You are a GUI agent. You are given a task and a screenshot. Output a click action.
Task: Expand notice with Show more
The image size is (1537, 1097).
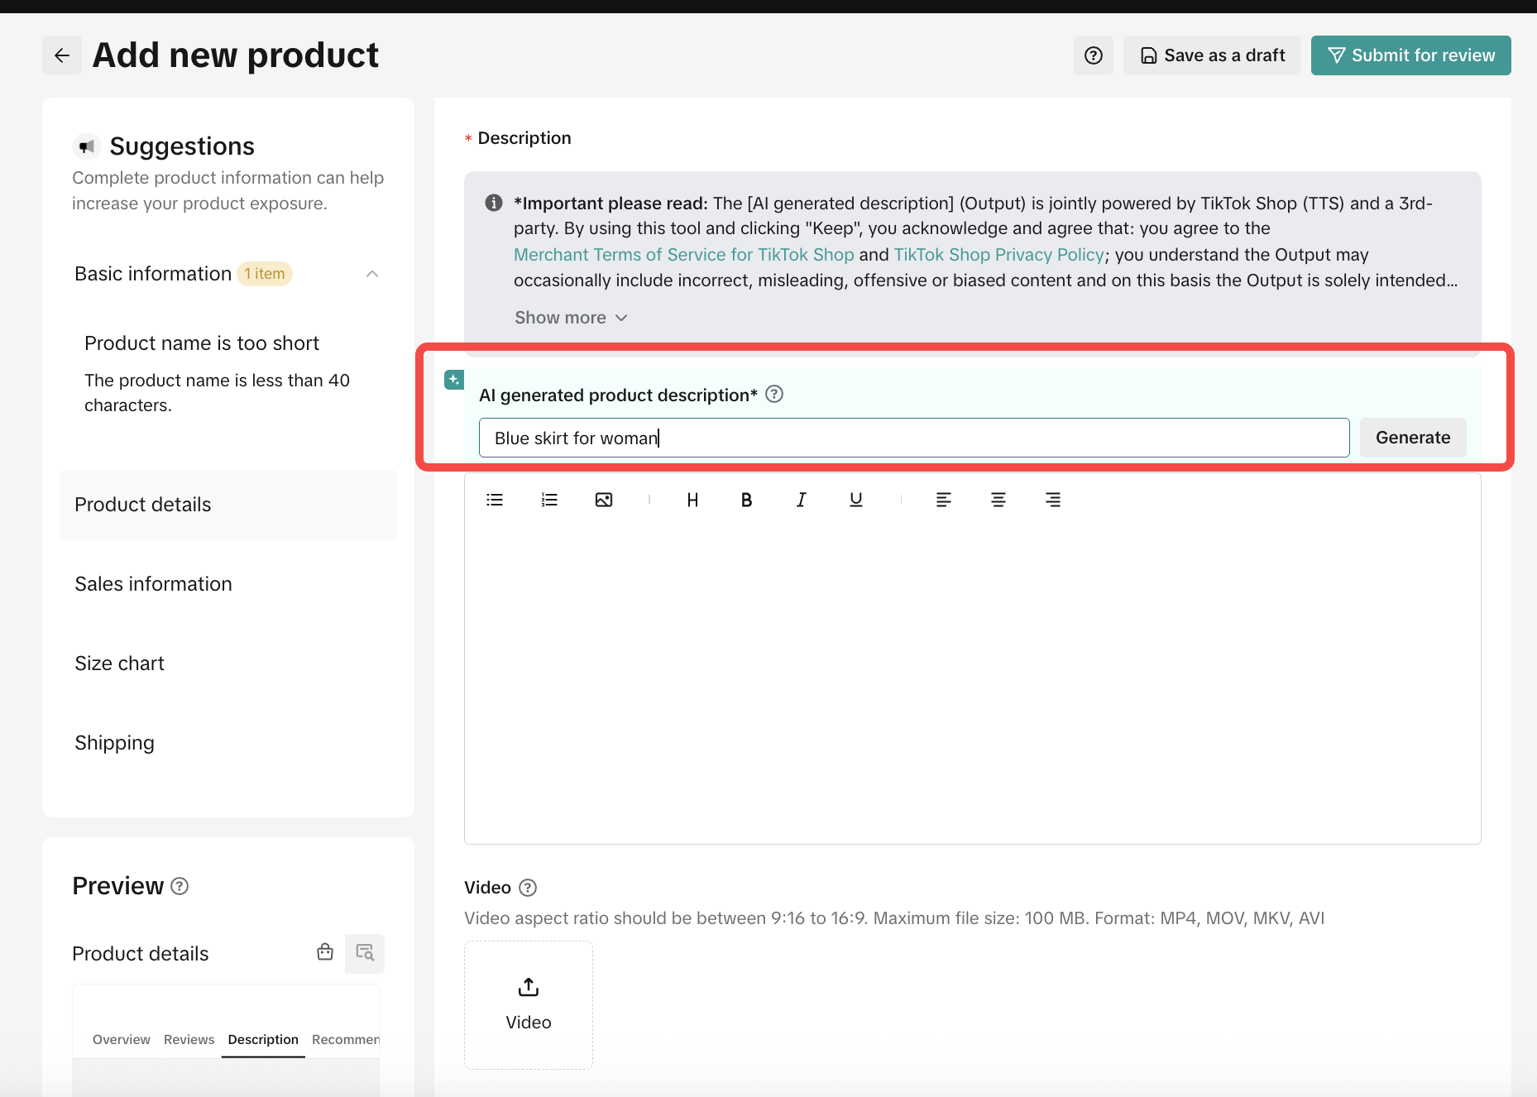click(571, 318)
